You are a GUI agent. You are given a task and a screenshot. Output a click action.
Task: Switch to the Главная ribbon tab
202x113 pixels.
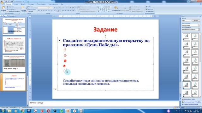coord(9,4)
